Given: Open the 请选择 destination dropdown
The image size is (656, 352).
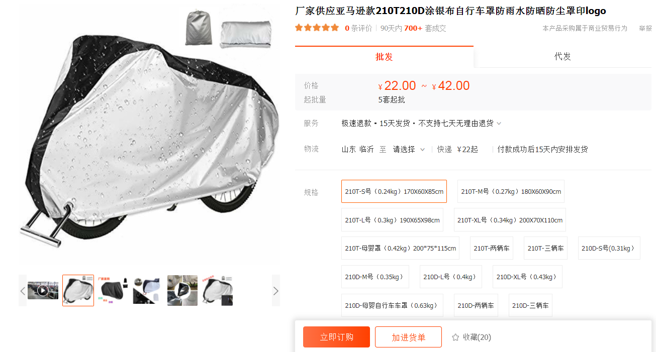Looking at the screenshot, I should pyautogui.click(x=409, y=149).
